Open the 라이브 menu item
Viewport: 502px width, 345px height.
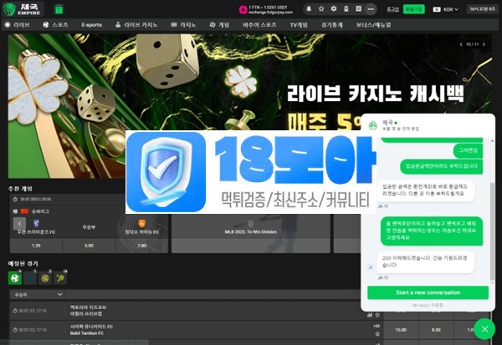[x=18, y=25]
